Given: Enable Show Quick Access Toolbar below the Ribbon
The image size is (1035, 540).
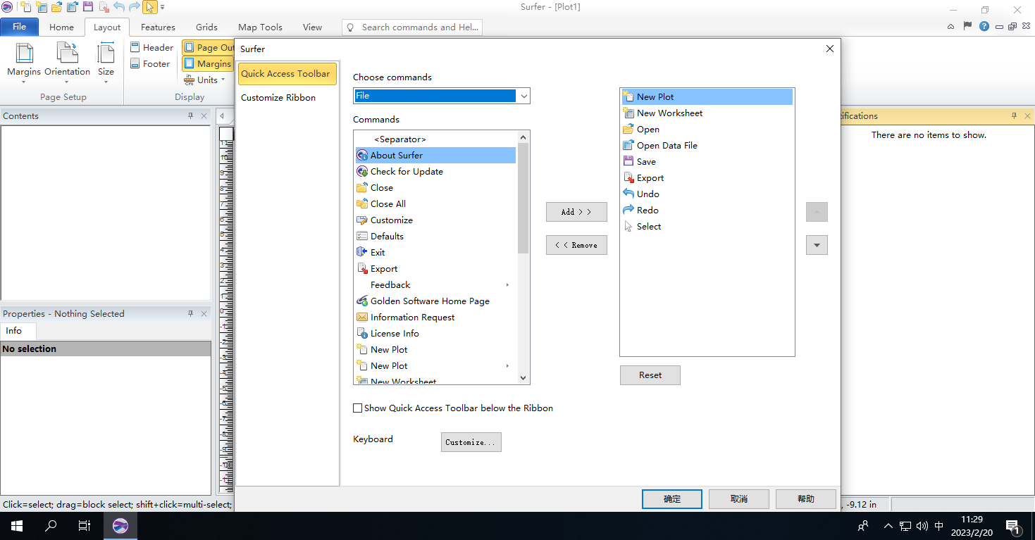Looking at the screenshot, I should (358, 408).
